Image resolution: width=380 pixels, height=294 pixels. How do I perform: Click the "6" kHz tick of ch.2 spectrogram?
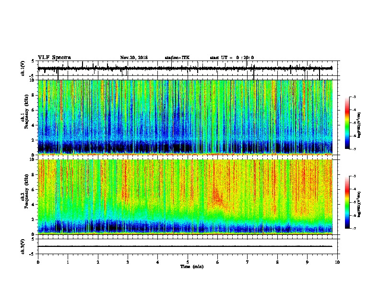pos(34,190)
